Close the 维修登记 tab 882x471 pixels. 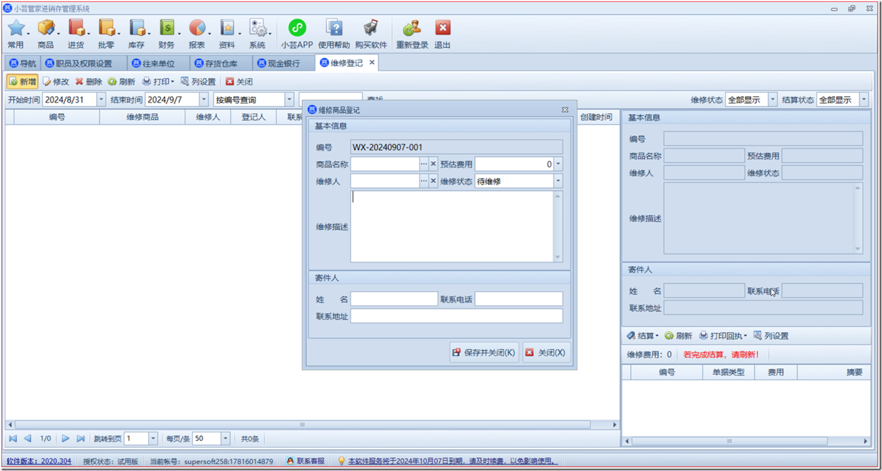[372, 62]
